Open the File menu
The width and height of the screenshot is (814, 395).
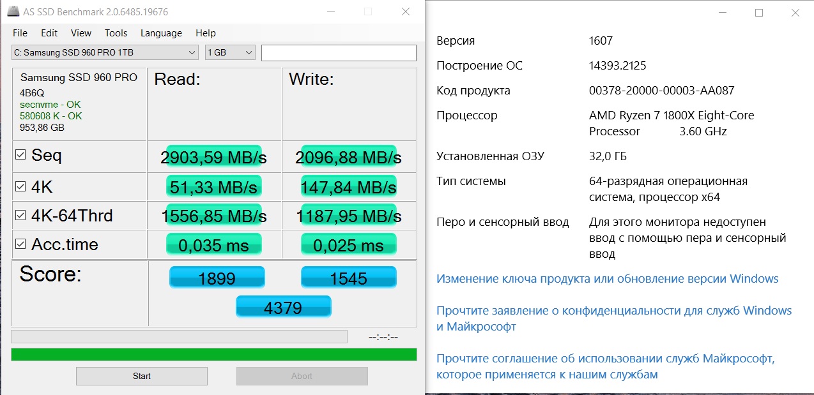pyautogui.click(x=20, y=33)
